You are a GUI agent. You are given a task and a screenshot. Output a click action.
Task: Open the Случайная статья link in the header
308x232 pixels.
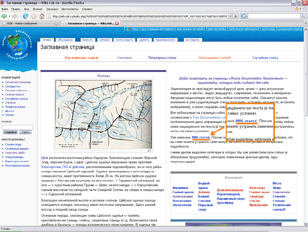265,58
